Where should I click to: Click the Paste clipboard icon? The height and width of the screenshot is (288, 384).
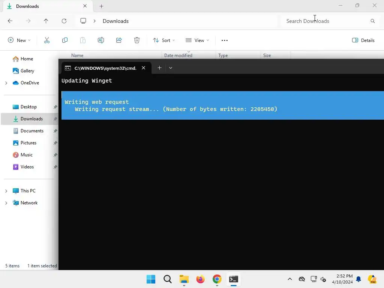pyautogui.click(x=83, y=40)
